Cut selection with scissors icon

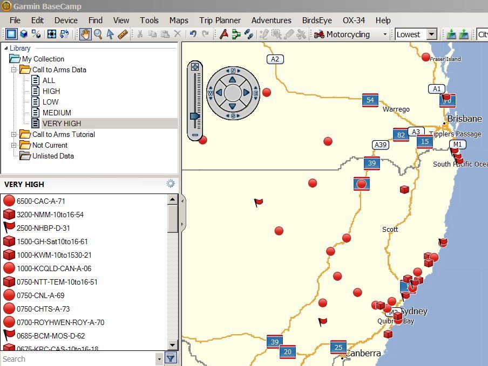point(140,34)
